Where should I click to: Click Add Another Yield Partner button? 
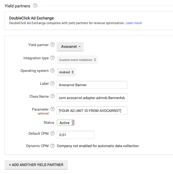tap(36, 165)
